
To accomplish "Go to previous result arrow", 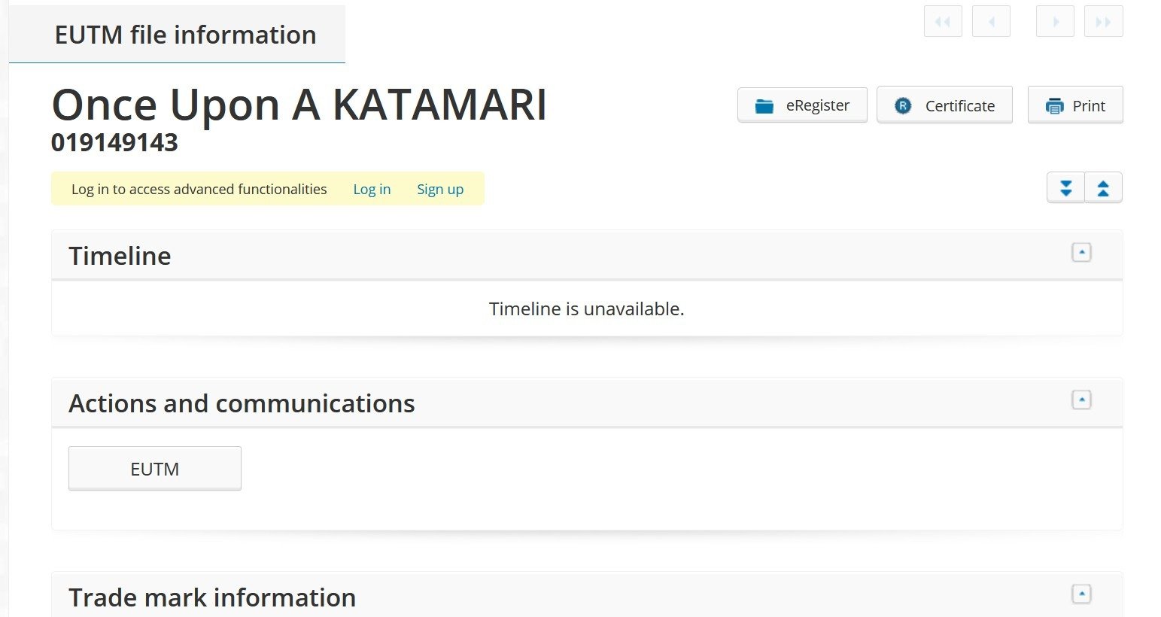I will coord(991,22).
